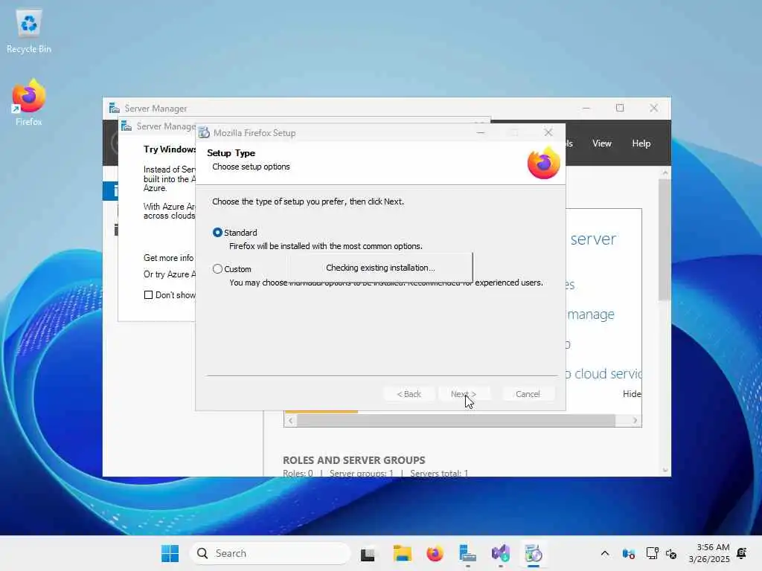This screenshot has width=762, height=571.
Task: Click the taskbar Search box
Action: click(x=270, y=553)
